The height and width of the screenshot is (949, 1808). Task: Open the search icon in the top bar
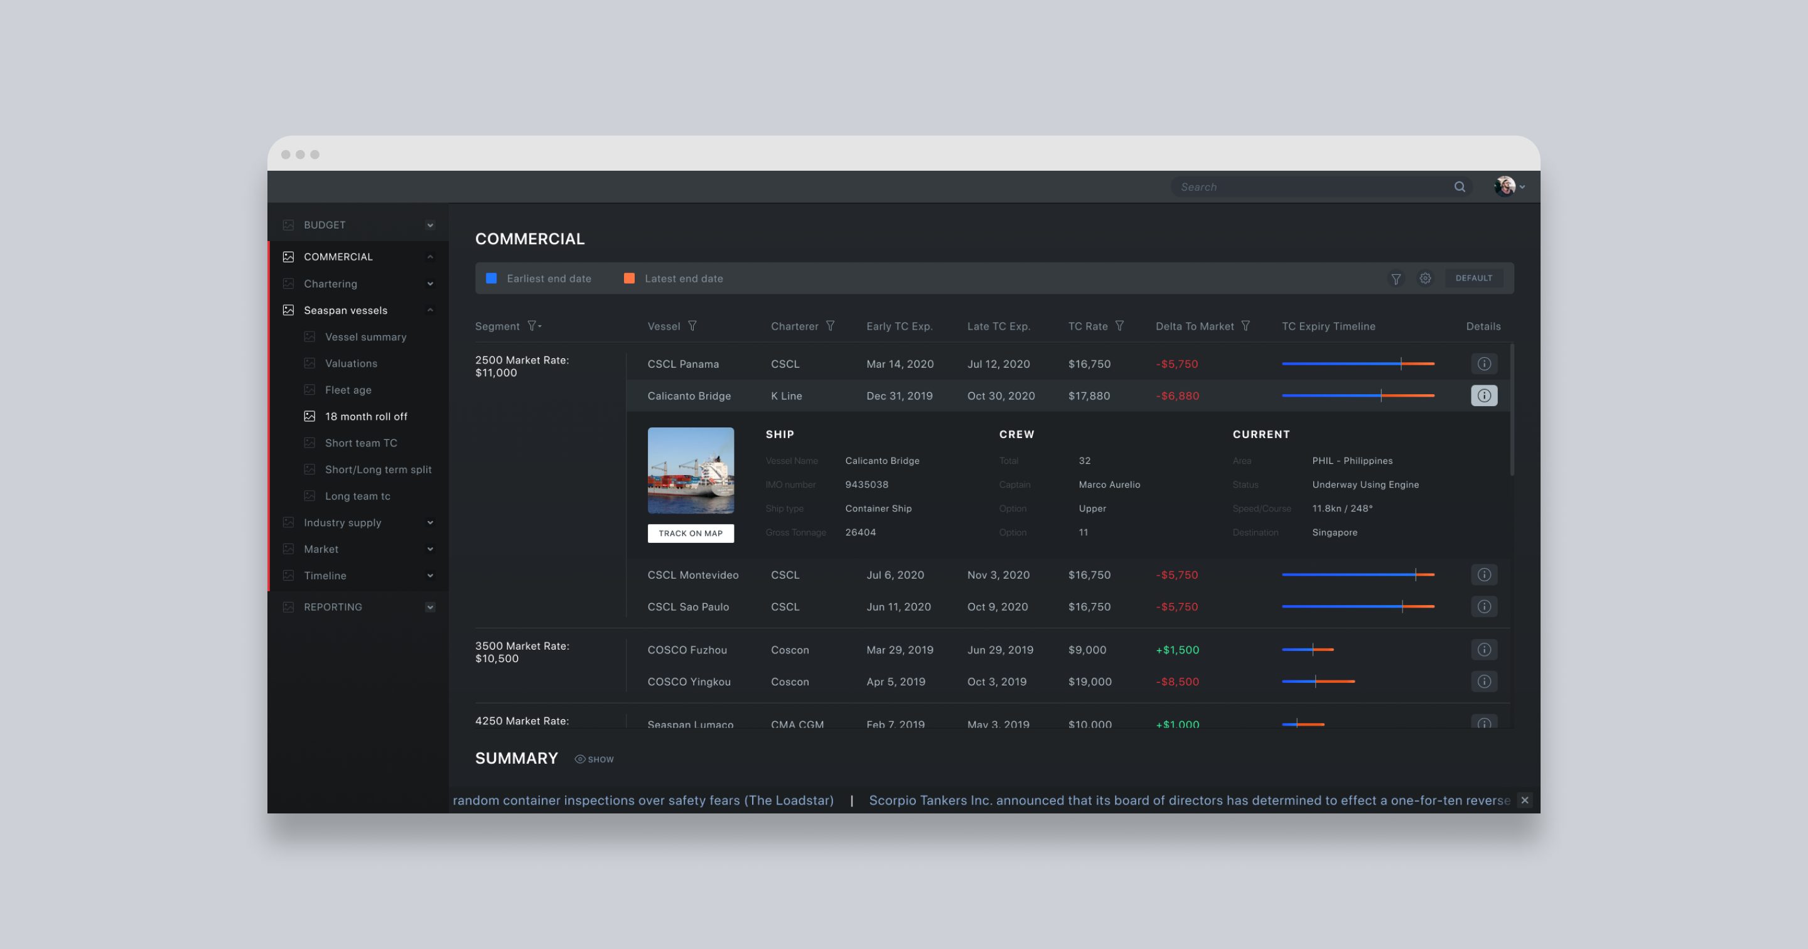click(1459, 186)
